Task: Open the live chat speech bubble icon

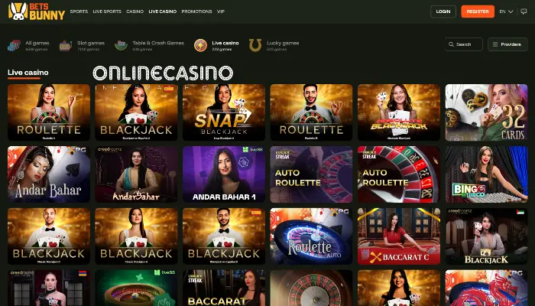Action: pyautogui.click(x=524, y=11)
